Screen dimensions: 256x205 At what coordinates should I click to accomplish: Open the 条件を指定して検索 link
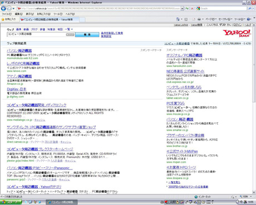click(112, 33)
